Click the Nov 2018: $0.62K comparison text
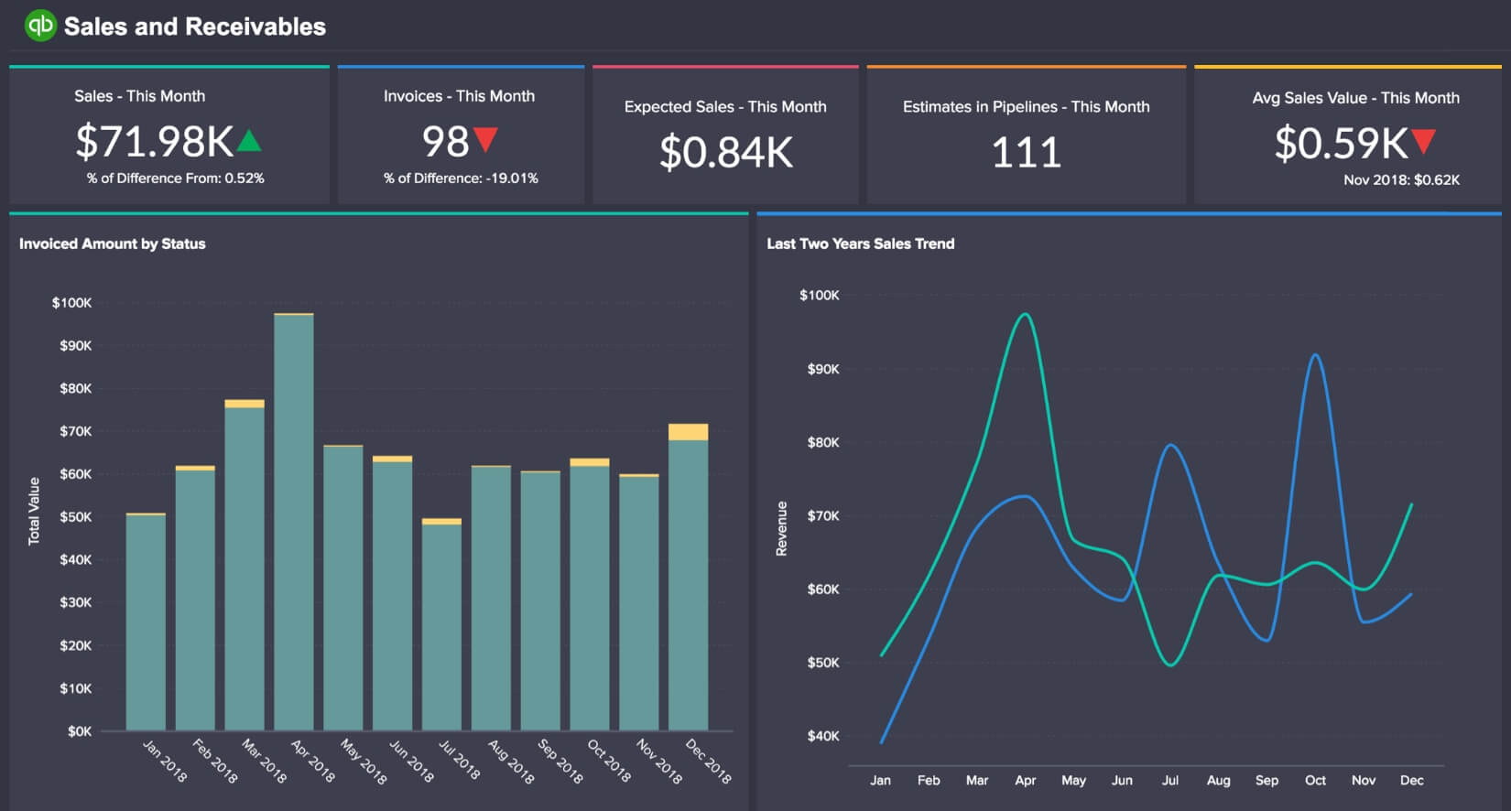This screenshot has height=811, width=1511. click(x=1401, y=179)
